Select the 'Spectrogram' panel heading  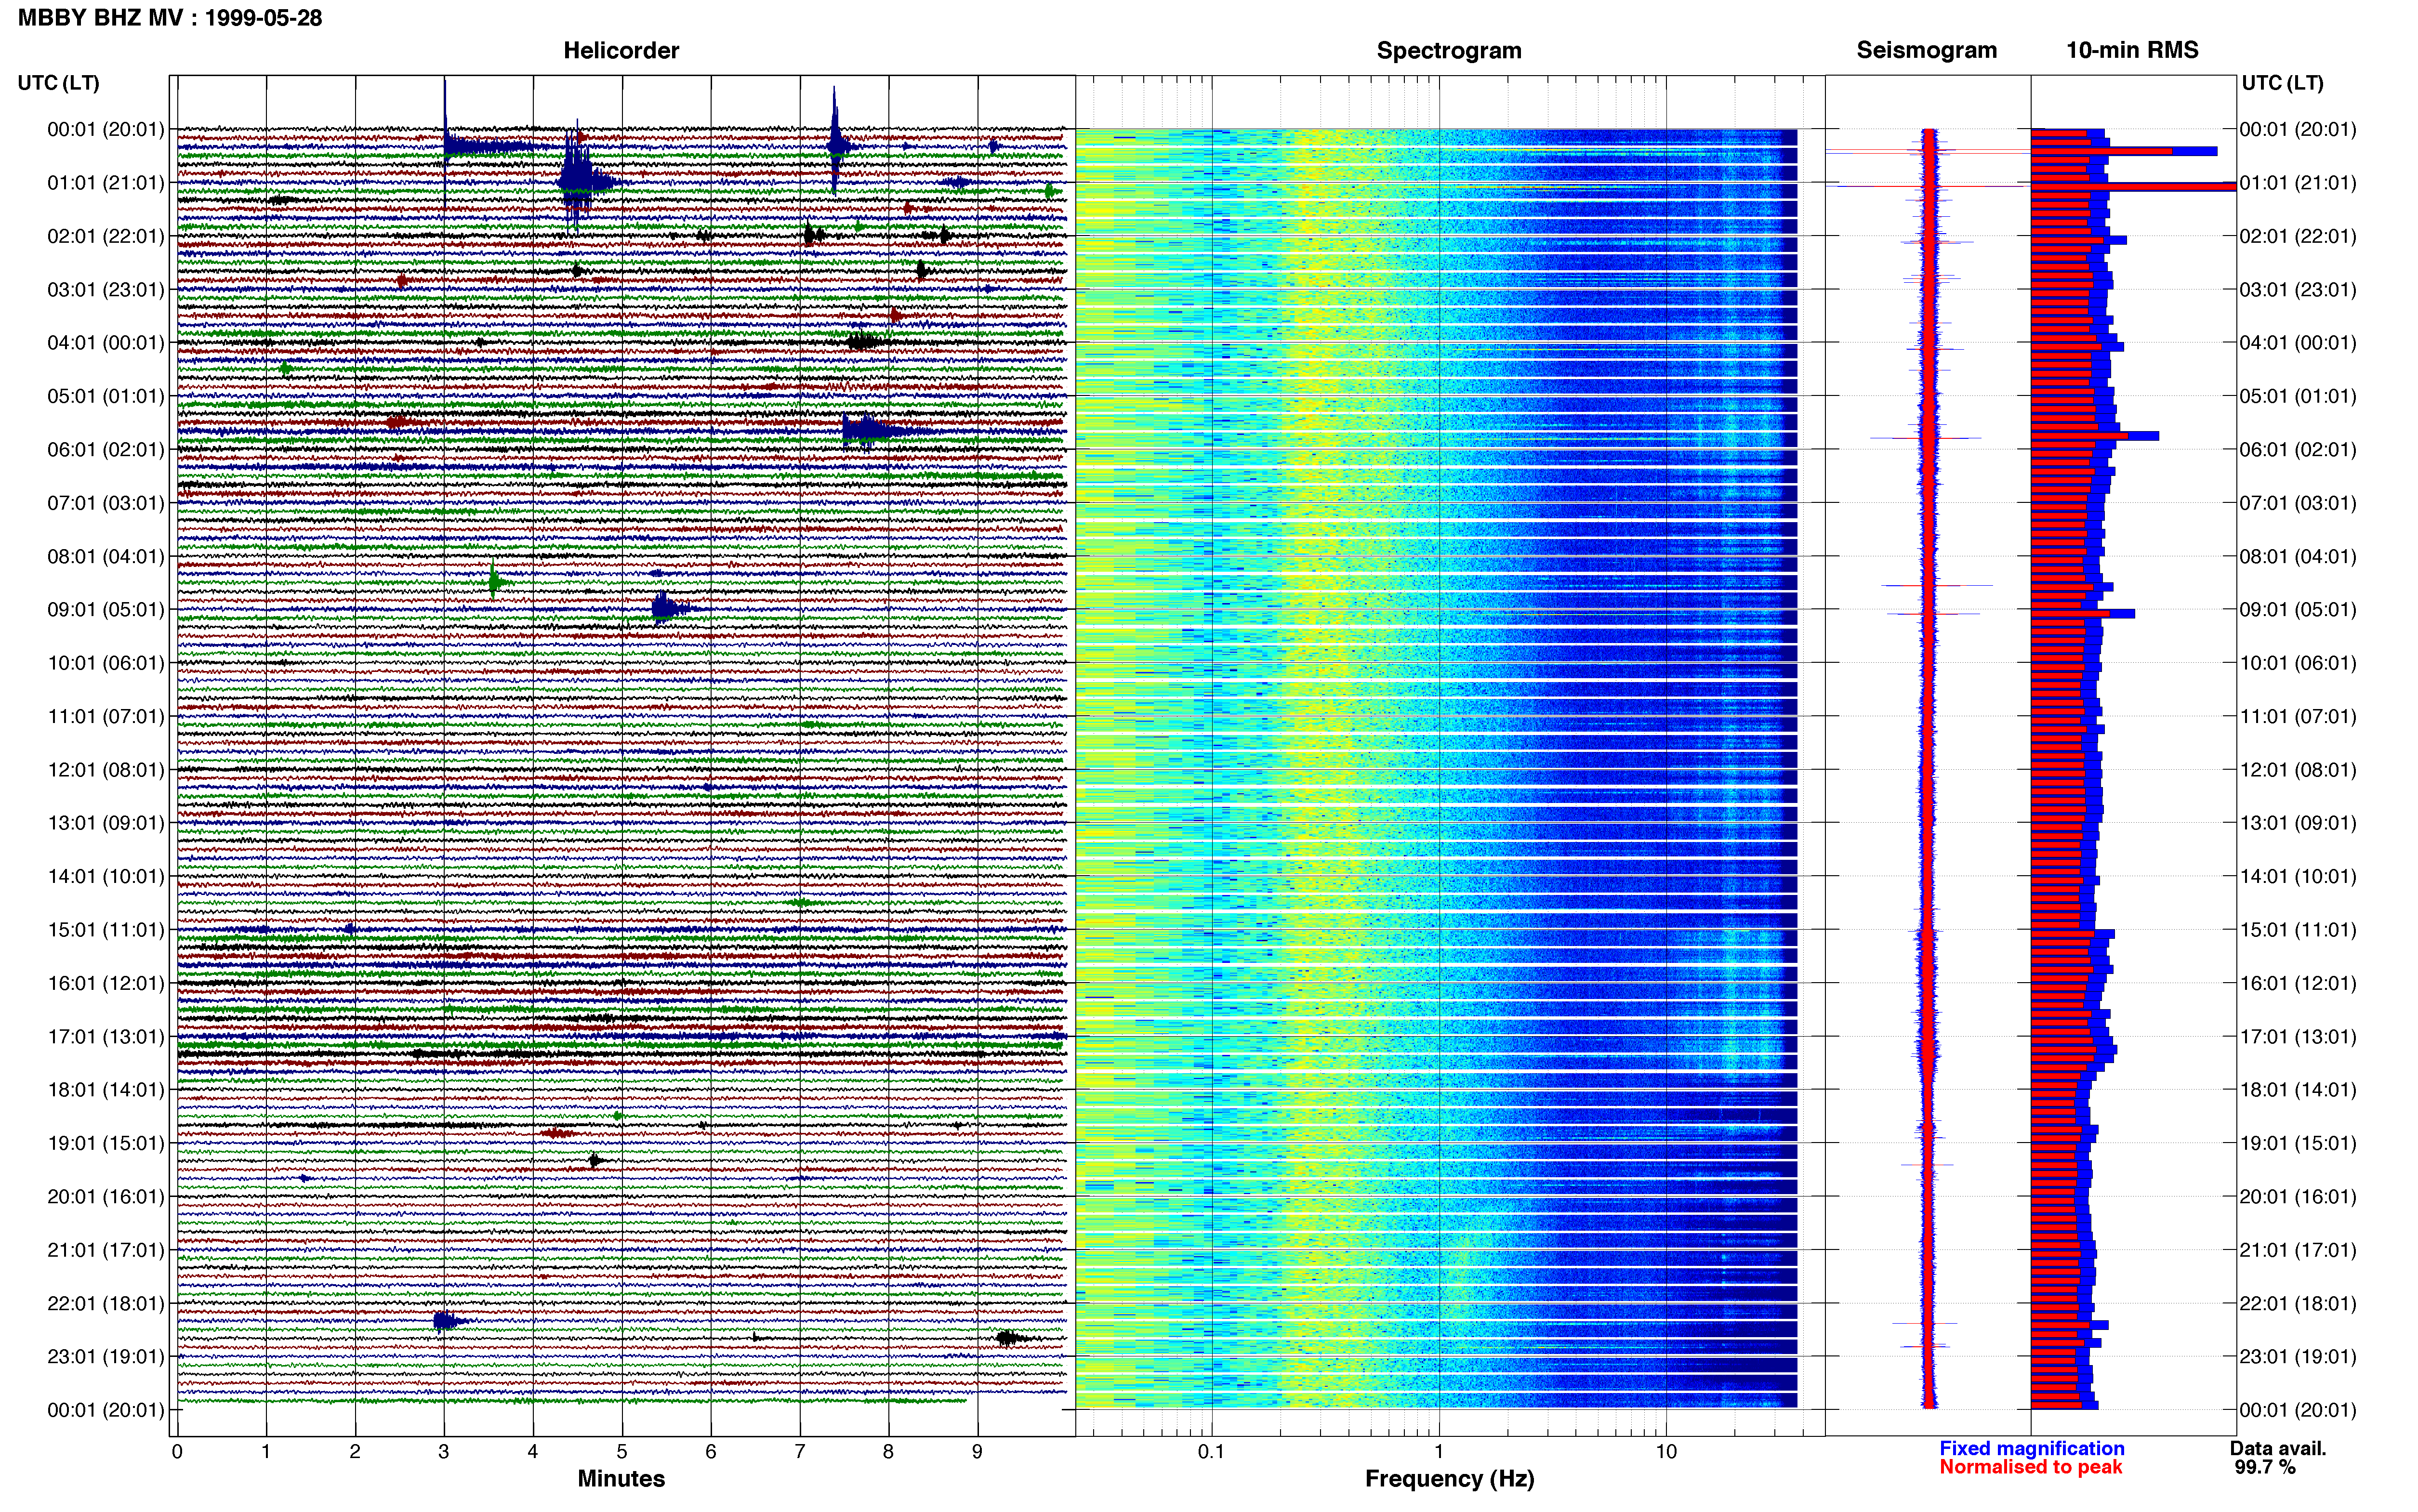click(1449, 50)
